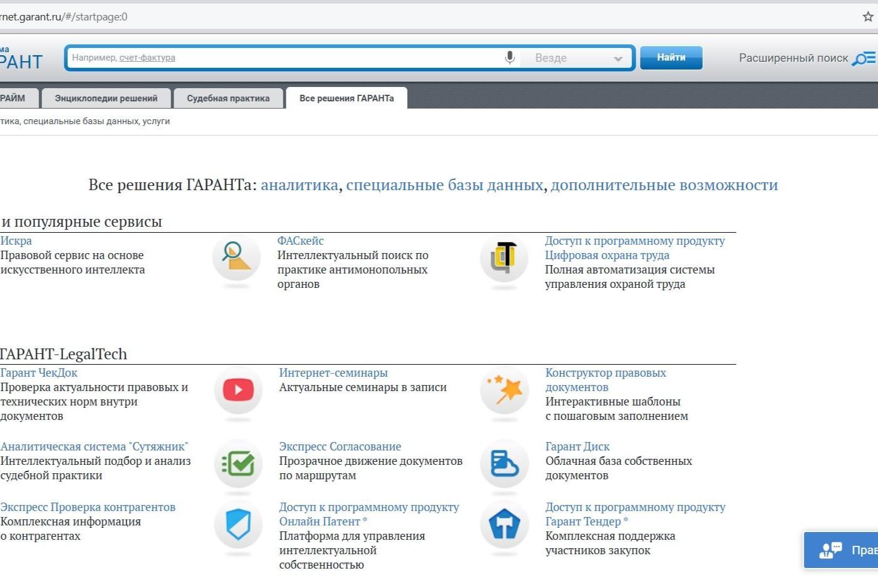
Task: Follow the аналитика heading link
Action: [x=299, y=185]
